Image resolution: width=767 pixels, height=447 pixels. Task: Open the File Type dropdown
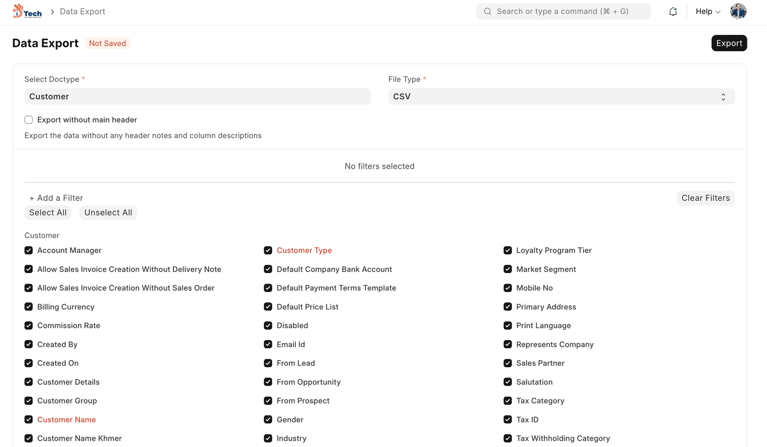click(x=561, y=97)
